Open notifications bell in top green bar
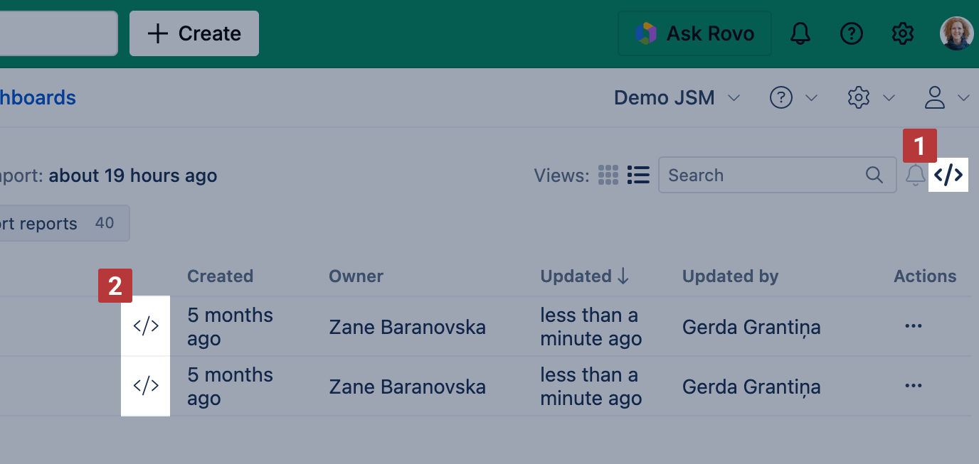This screenshot has width=979, height=464. pos(800,33)
